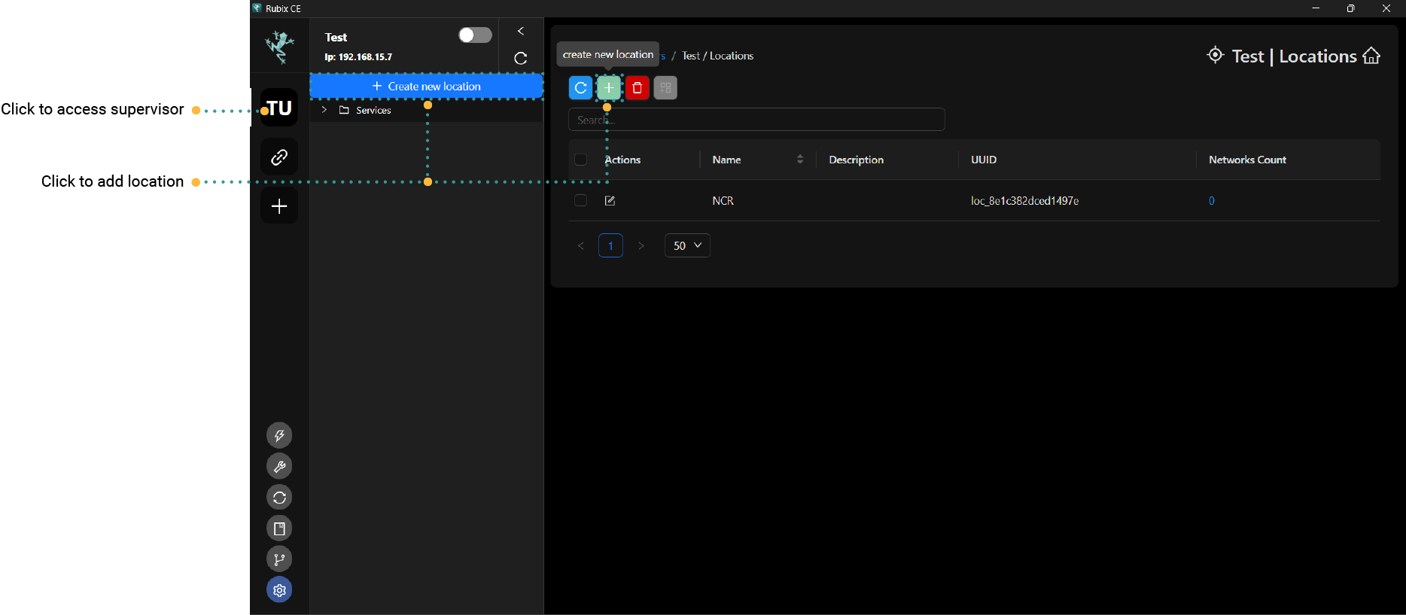Click the blue refresh button in locations toolbar
The width and height of the screenshot is (1406, 615).
pos(580,88)
